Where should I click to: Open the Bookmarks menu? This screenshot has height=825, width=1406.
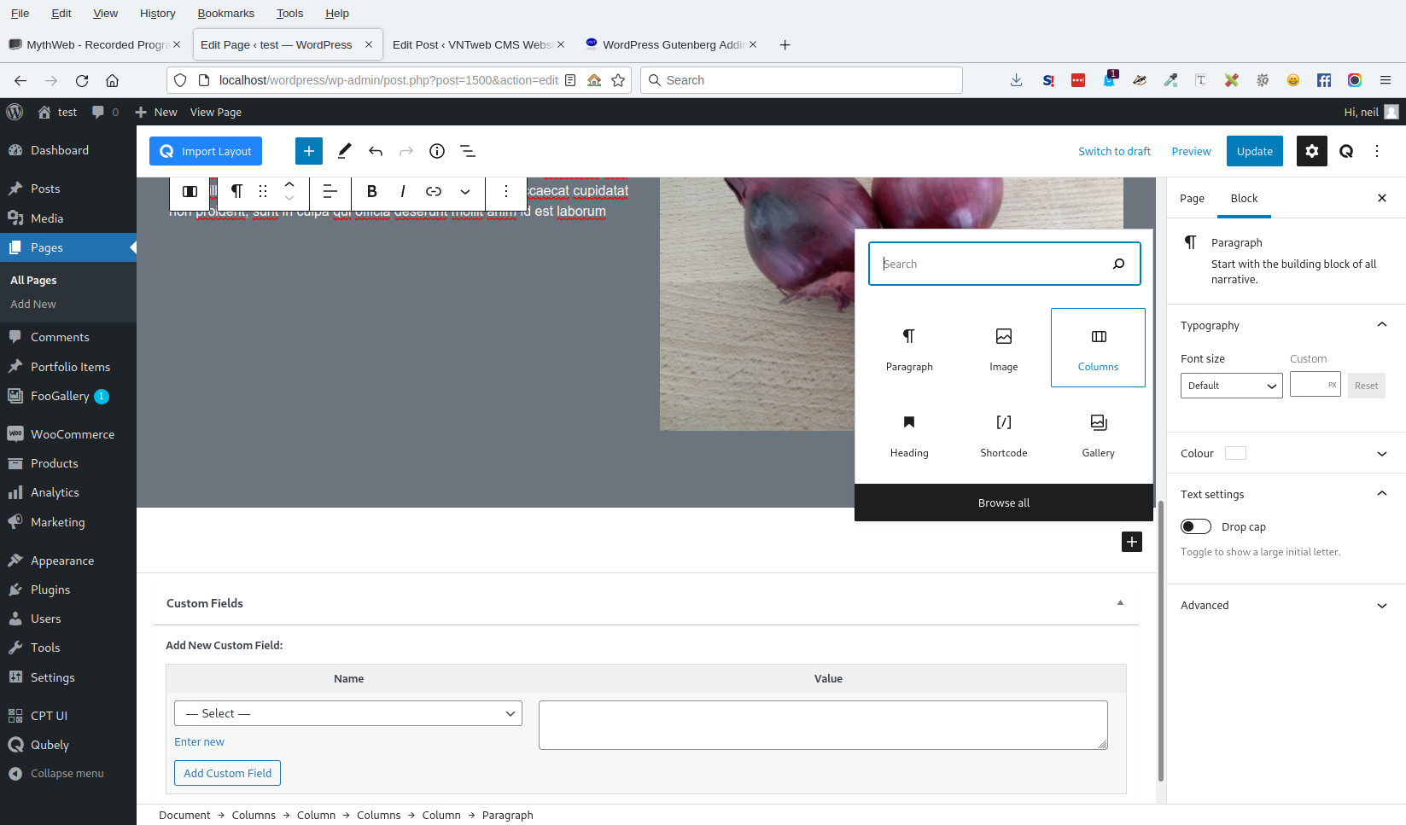click(x=225, y=13)
